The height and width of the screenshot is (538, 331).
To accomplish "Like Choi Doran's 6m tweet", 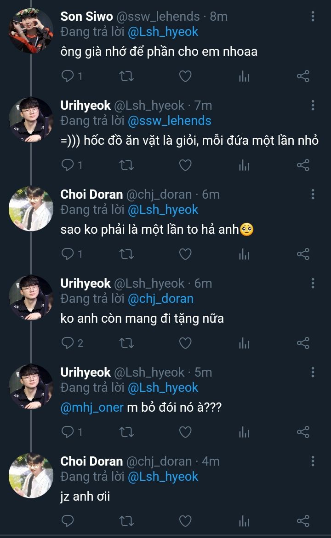I will [185, 254].
